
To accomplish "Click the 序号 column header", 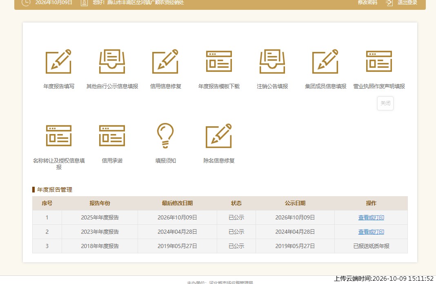I will click(47, 203).
